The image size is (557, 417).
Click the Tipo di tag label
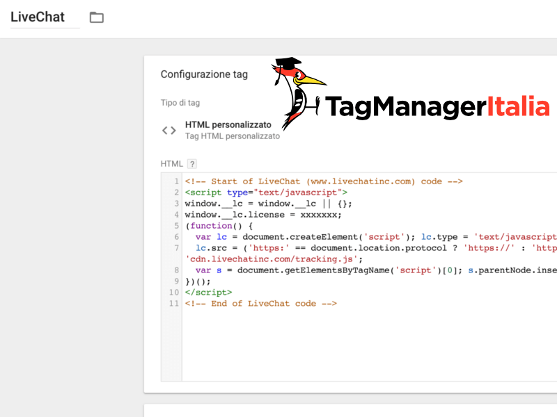coord(180,103)
